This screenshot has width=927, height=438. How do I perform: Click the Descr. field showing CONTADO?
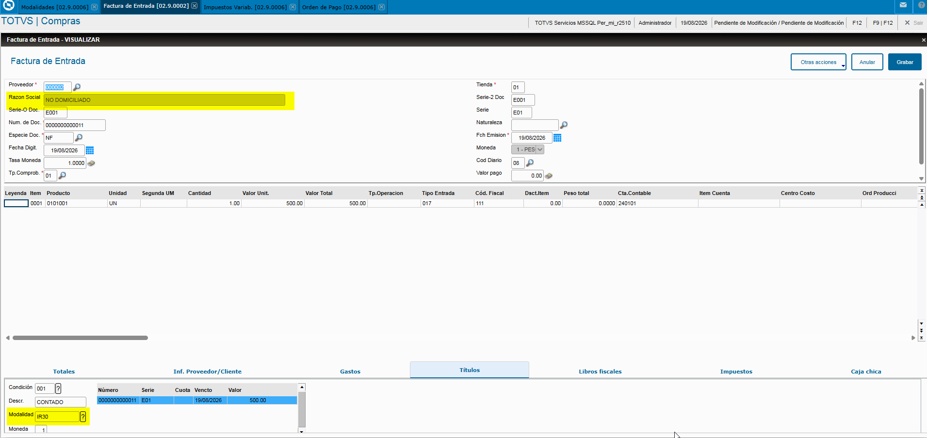61,402
